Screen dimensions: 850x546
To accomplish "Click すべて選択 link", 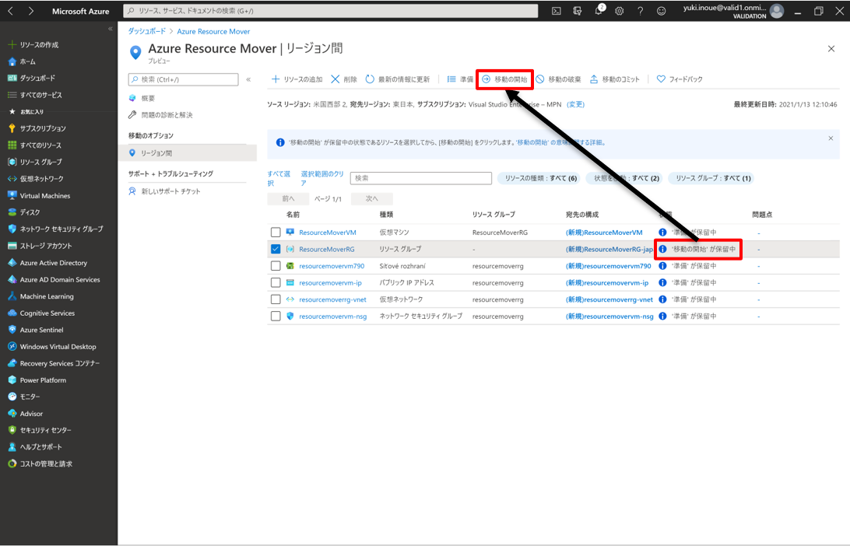I will (x=279, y=178).
